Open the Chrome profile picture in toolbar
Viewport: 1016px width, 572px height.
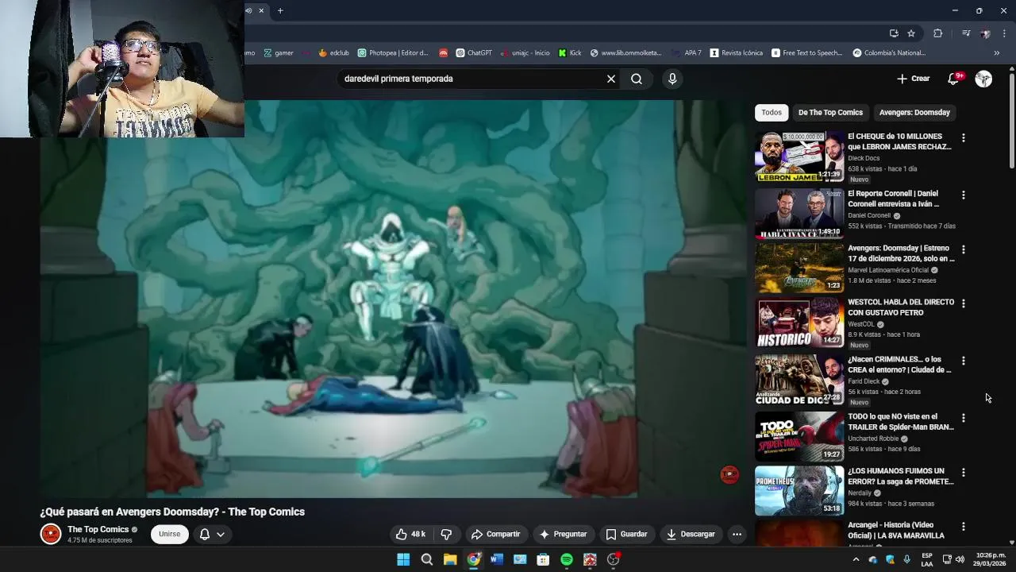[985, 33]
